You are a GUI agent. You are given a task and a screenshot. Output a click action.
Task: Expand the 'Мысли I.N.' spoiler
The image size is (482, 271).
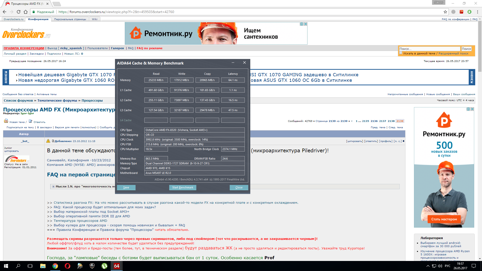[53, 186]
